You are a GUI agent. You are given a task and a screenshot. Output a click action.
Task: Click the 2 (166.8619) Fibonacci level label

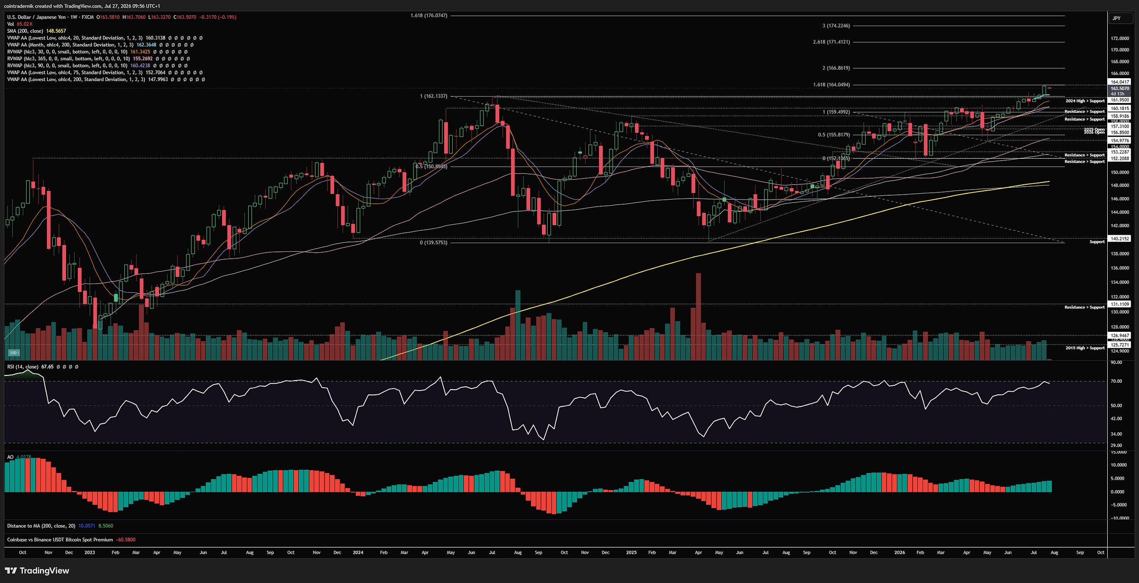tap(836, 68)
